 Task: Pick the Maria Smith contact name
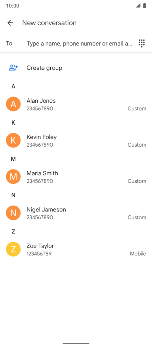pyautogui.click(x=42, y=173)
